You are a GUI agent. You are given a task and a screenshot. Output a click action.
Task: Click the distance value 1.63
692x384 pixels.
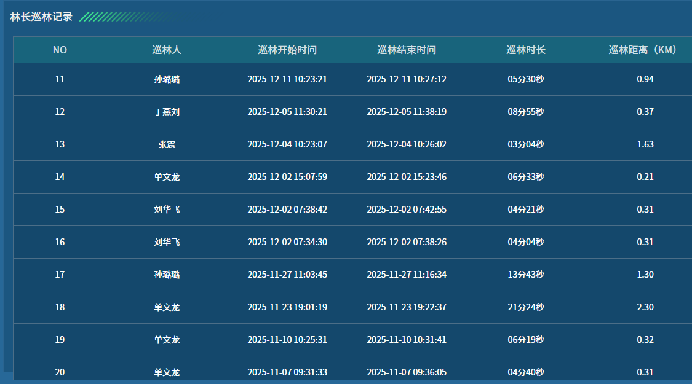645,144
